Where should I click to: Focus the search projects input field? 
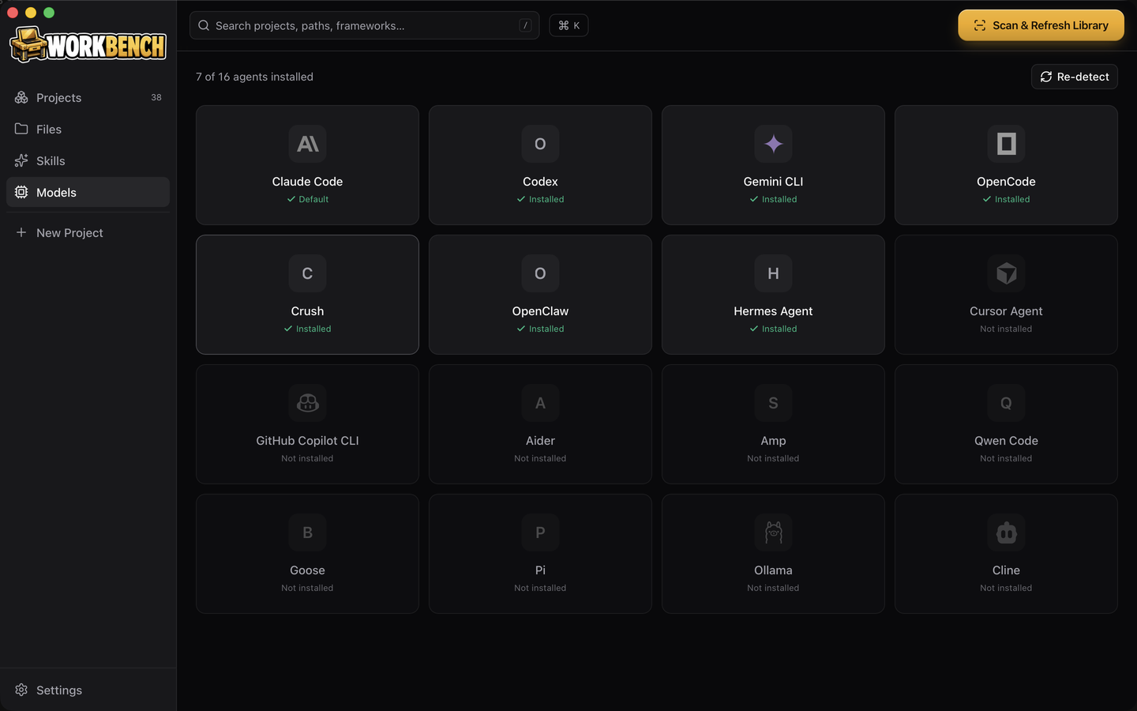point(364,25)
